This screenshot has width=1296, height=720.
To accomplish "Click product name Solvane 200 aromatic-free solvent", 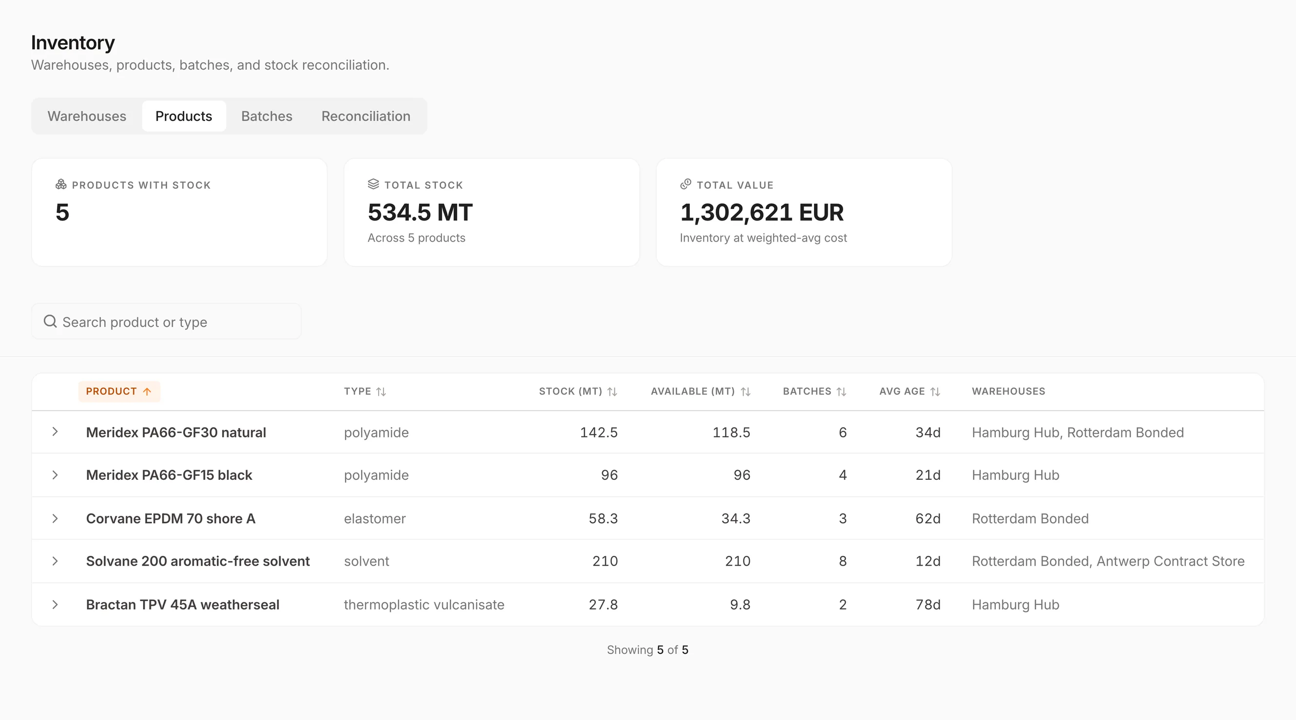I will [198, 562].
